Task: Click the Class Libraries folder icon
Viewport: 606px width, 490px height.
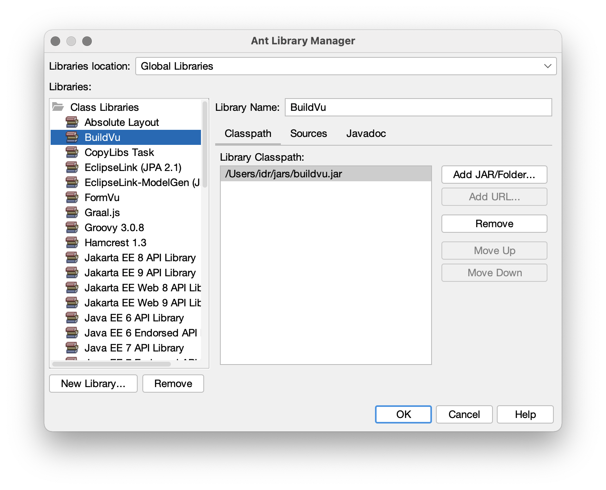Action: pyautogui.click(x=57, y=107)
